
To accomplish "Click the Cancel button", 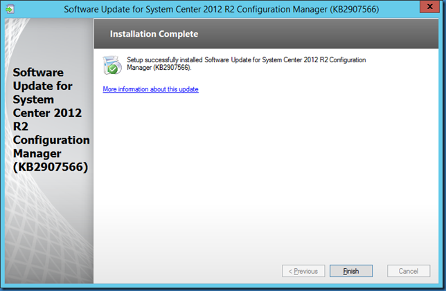I will (409, 271).
